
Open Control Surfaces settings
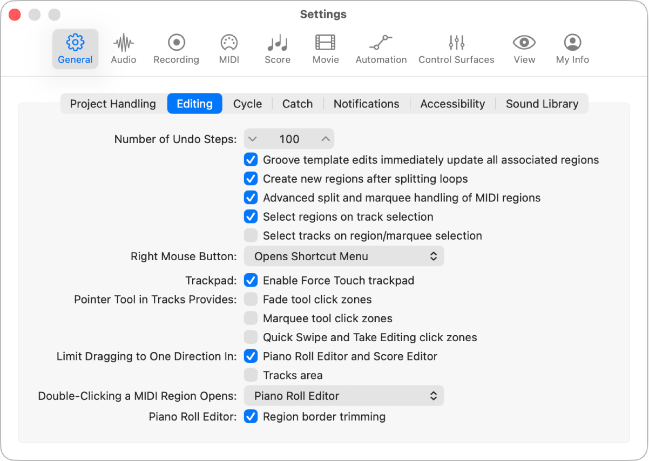pos(456,49)
